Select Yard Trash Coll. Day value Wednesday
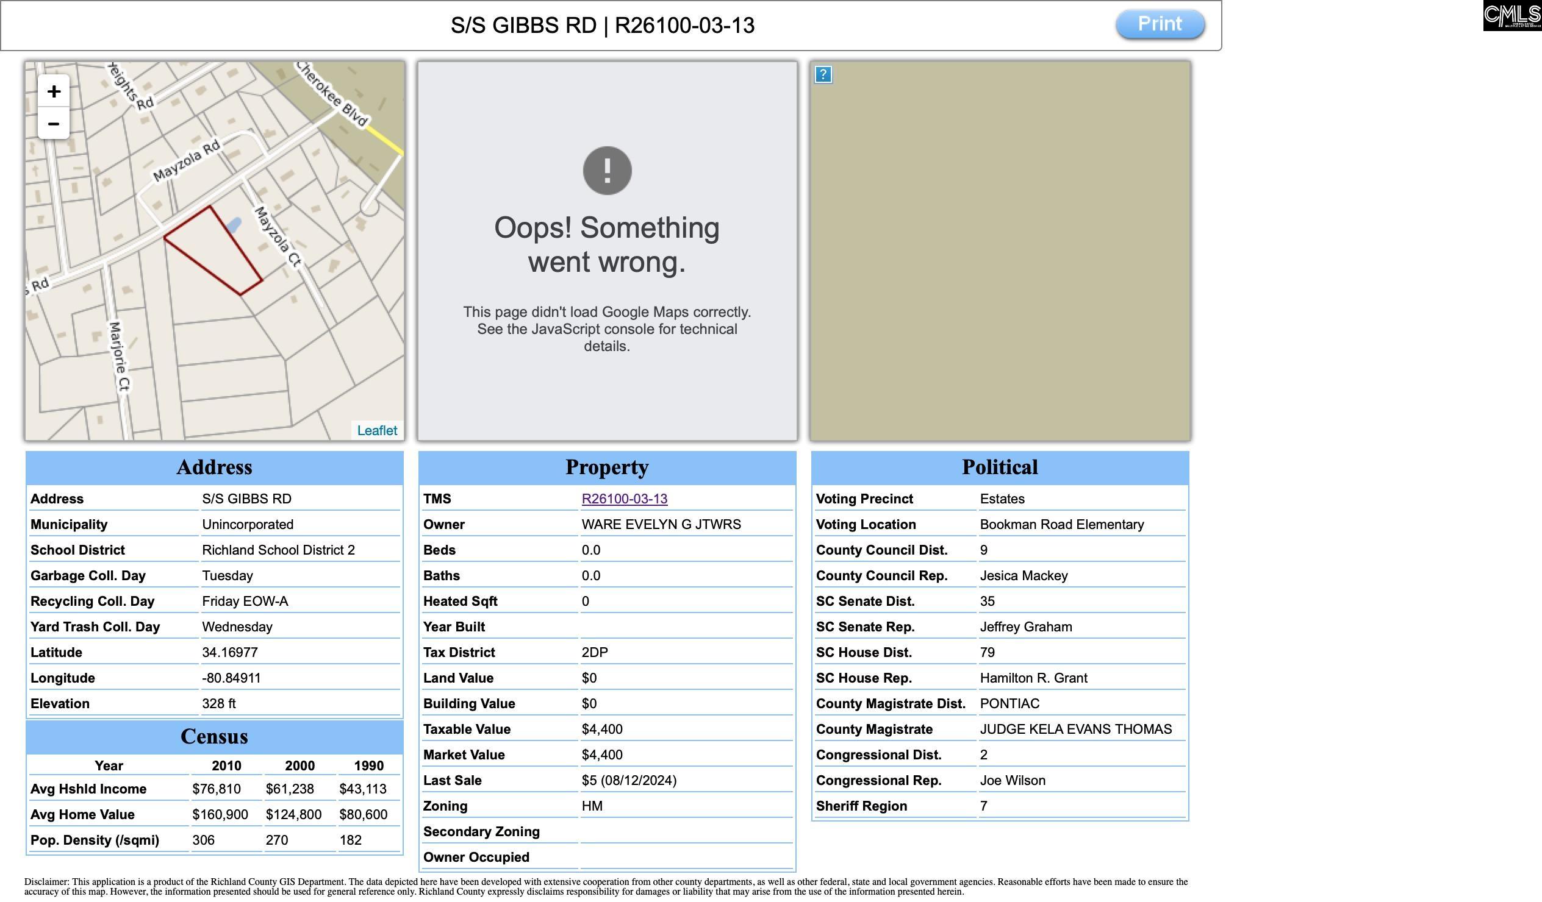This screenshot has height=902, width=1542. click(x=237, y=627)
